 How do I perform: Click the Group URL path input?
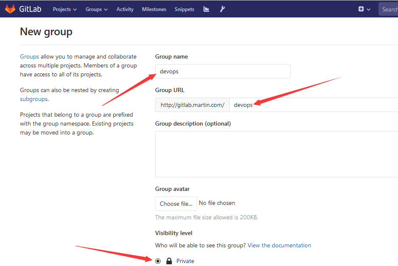(314, 105)
